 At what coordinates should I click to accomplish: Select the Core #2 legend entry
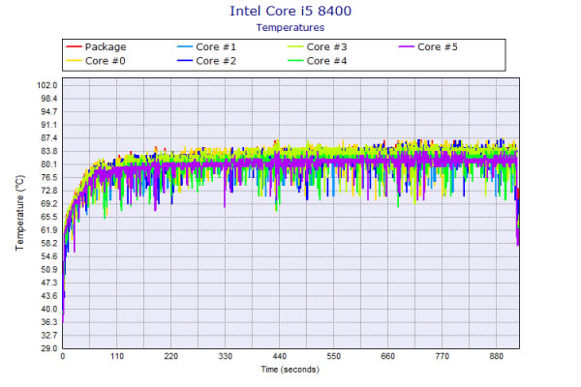coord(206,61)
